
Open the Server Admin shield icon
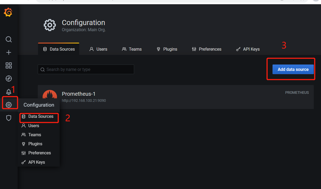(9, 118)
